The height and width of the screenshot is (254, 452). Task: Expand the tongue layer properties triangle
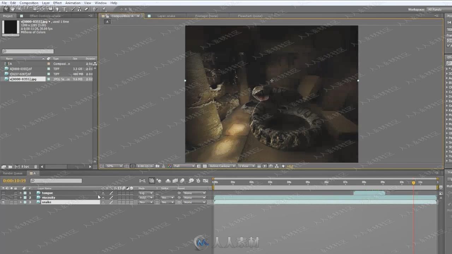point(20,193)
